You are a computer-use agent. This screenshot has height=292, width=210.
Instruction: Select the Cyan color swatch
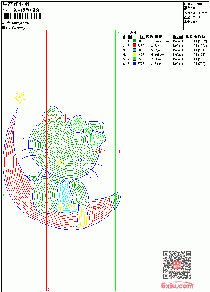[x=135, y=50]
